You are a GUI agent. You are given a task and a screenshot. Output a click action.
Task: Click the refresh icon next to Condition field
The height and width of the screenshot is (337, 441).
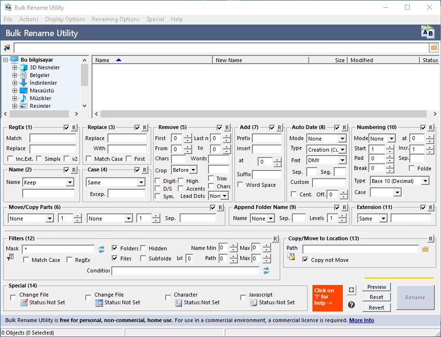pyautogui.click(x=266, y=271)
